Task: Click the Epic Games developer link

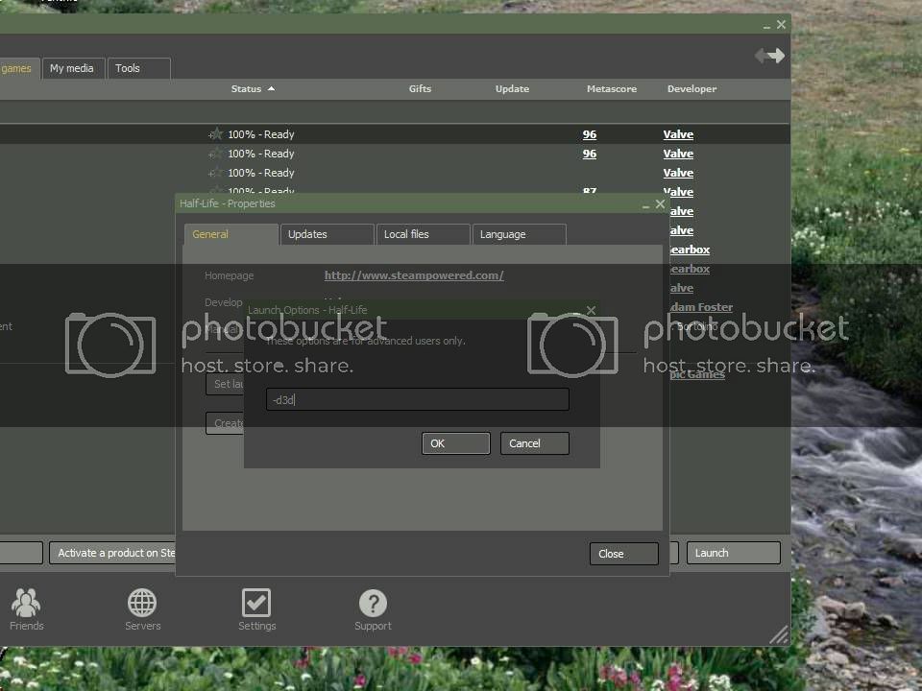Action: click(x=697, y=374)
